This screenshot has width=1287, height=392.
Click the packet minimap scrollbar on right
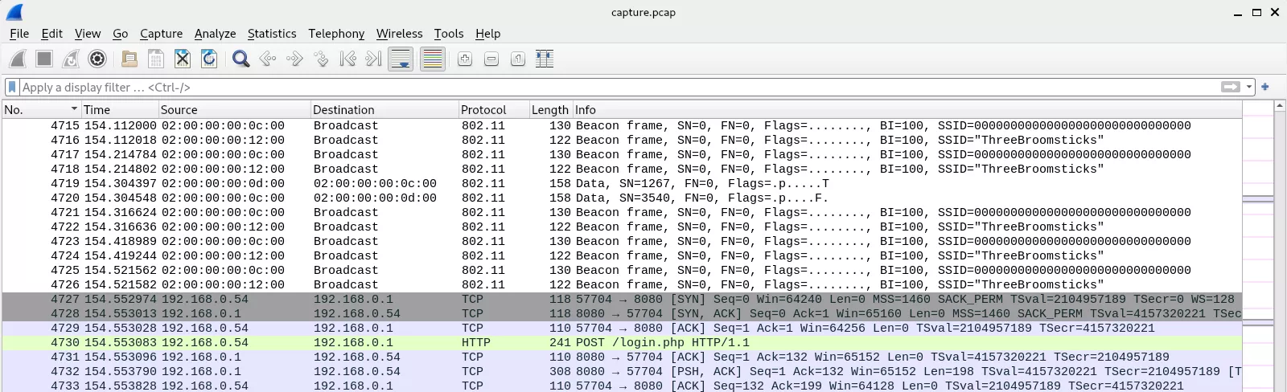pyautogui.click(x=1258, y=247)
